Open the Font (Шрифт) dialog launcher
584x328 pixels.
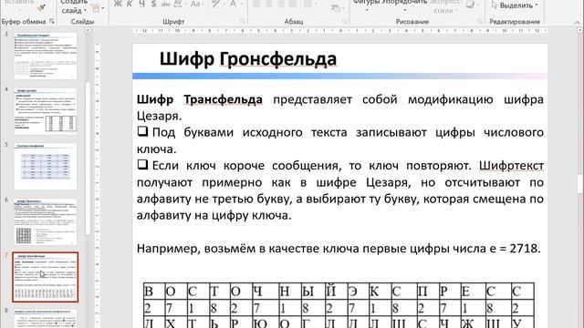pos(243,22)
